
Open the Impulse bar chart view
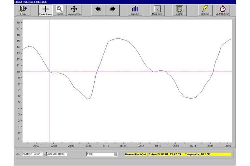point(135,10)
